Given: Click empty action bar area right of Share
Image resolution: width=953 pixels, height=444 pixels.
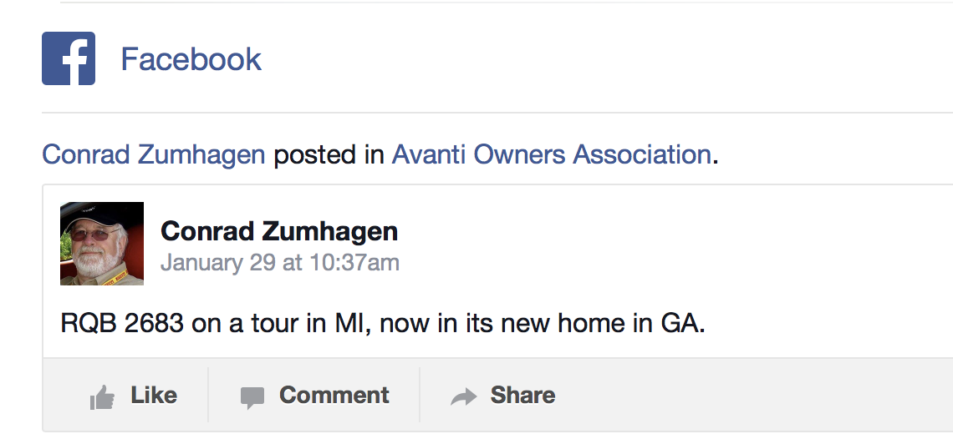Looking at the screenshot, I should coord(752,396).
